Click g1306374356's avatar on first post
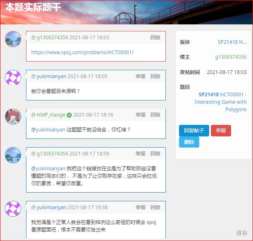This screenshot has height=241, width=253. pyautogui.click(x=13, y=39)
